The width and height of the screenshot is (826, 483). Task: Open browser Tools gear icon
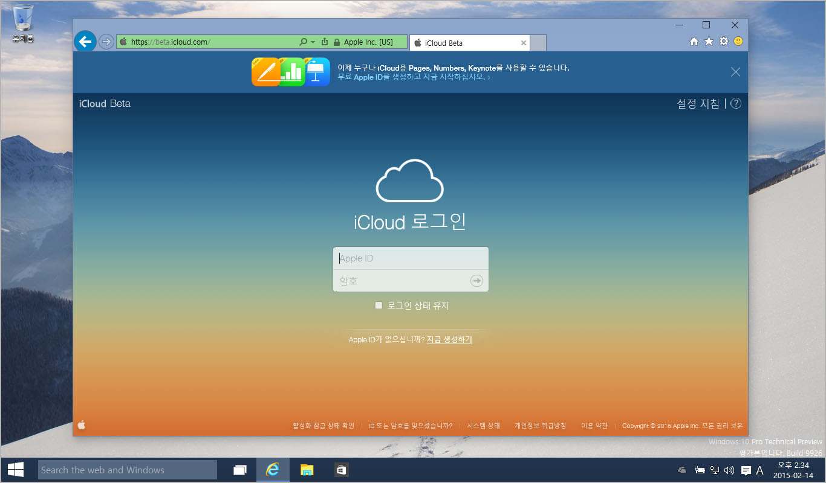723,42
